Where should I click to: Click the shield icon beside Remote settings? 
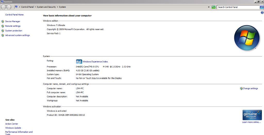(3, 26)
